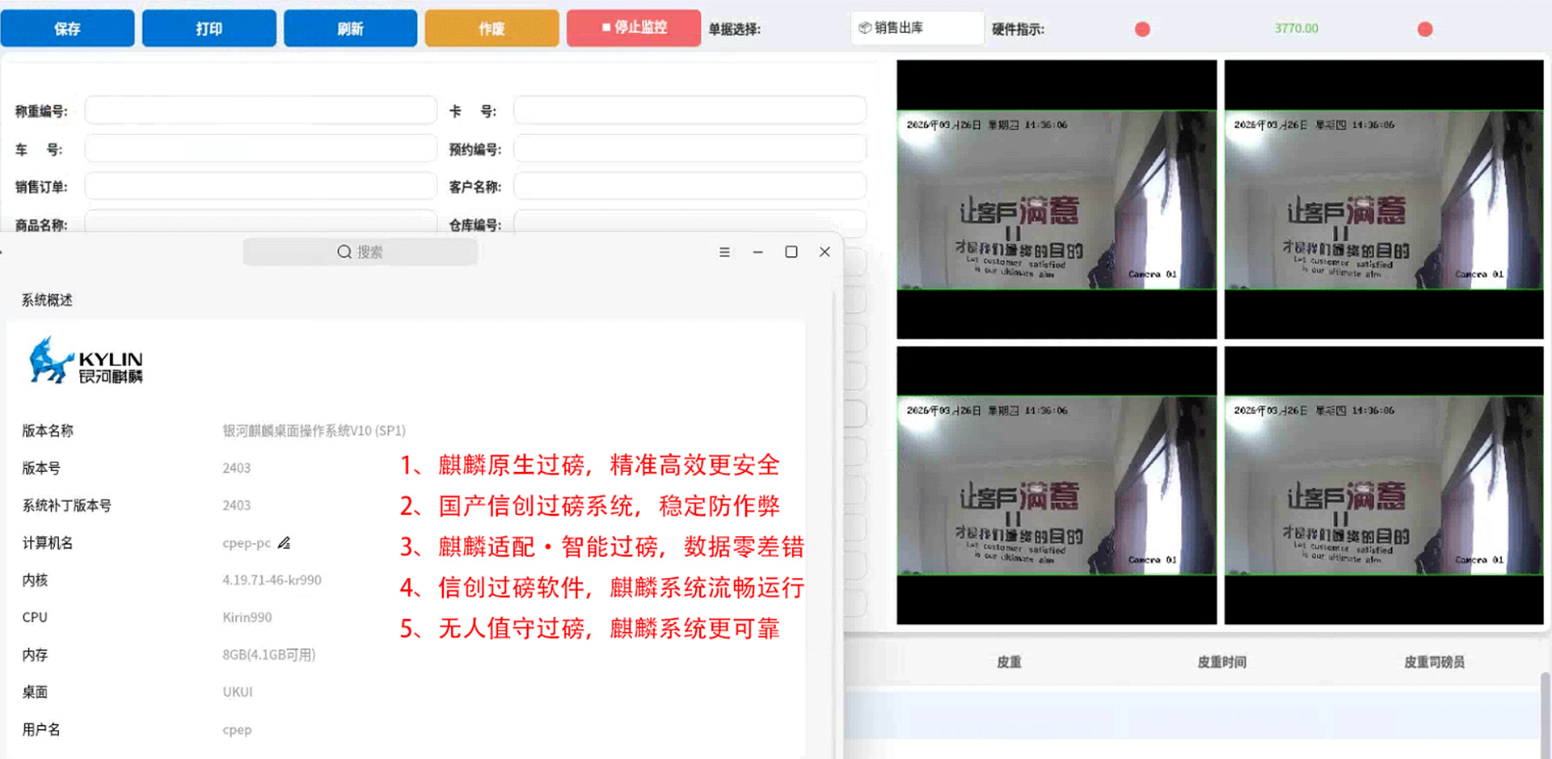Screen dimensions: 1552x759
Task: Click the first red hardware indicator light
Action: (1142, 29)
